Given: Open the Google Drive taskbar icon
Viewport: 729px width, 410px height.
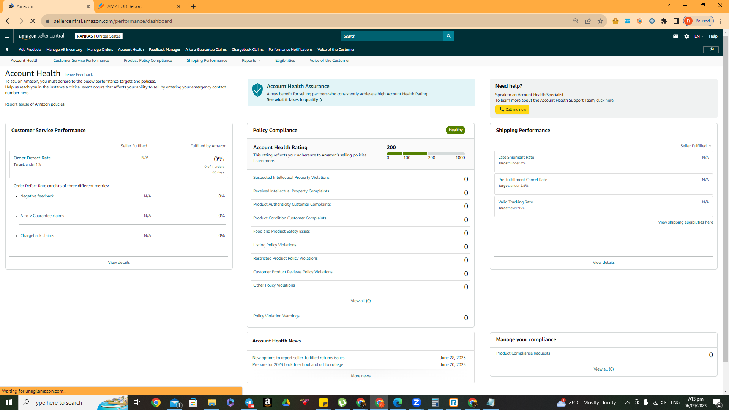Looking at the screenshot, I should click(286, 402).
